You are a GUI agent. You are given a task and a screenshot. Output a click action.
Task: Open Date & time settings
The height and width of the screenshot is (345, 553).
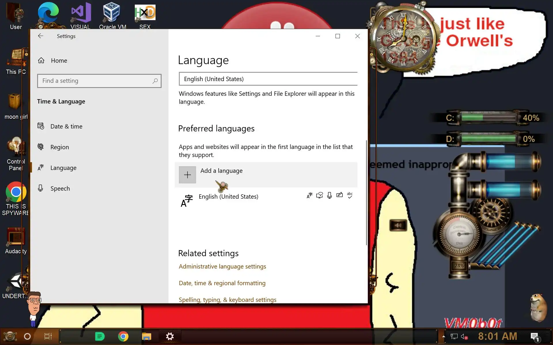point(66,126)
